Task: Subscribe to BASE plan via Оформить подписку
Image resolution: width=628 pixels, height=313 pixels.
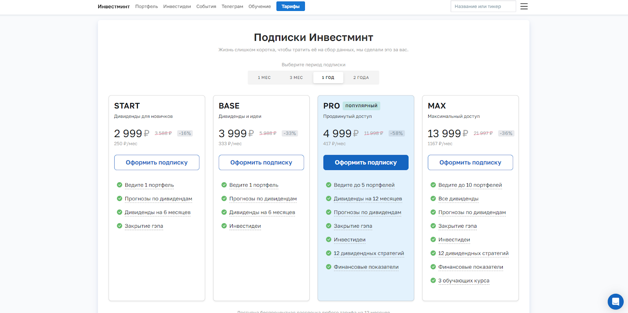Action: (x=261, y=162)
